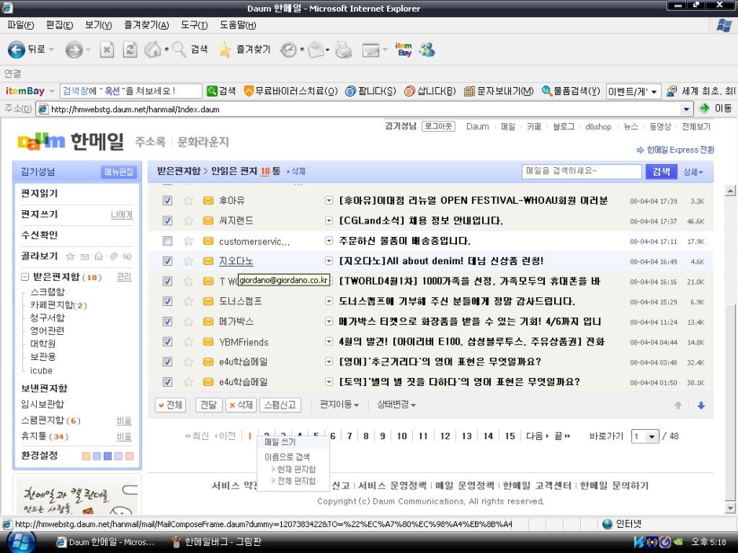Star the 후아유 email
The height and width of the screenshot is (553, 738).
coord(188,201)
